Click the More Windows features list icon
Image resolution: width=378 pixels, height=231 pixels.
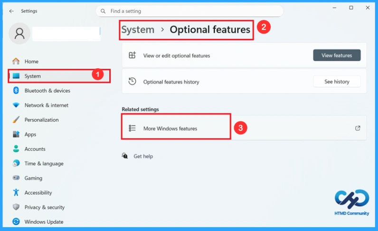(132, 128)
